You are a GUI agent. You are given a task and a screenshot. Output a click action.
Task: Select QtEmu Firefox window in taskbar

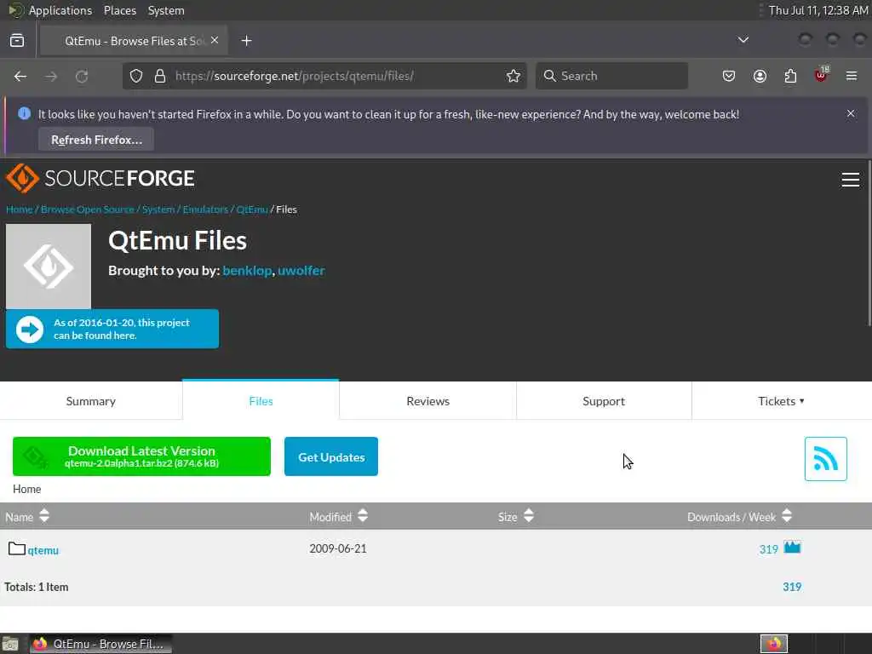pos(100,644)
